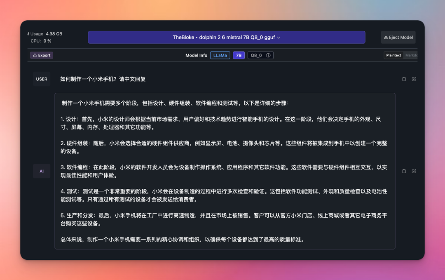
Task: Open the info popup next to Q8_0
Action: [268, 55]
